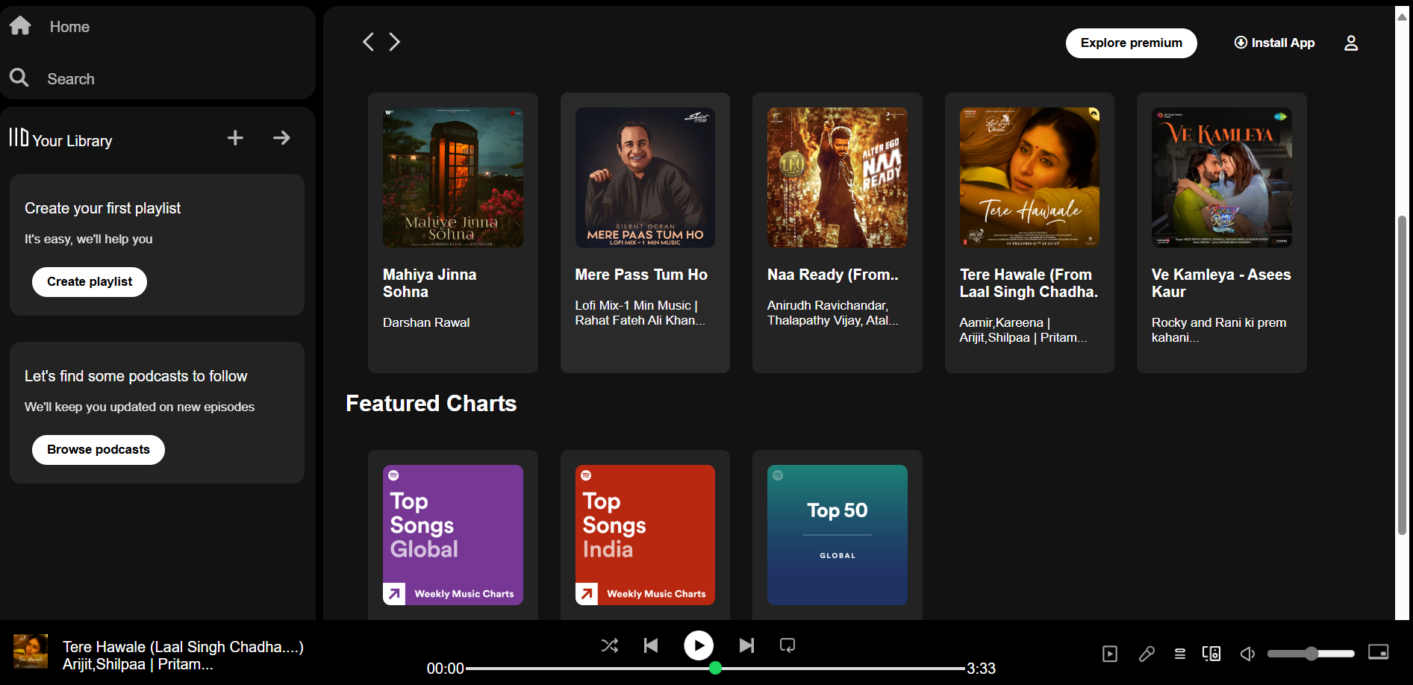The image size is (1413, 685).
Task: Expand the library with the arrow icon
Action: [281, 138]
